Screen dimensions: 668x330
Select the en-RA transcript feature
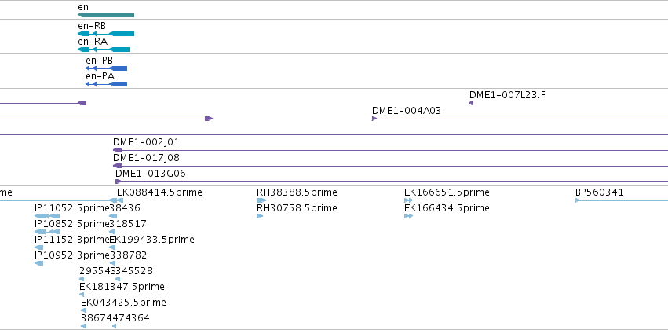[104, 49]
